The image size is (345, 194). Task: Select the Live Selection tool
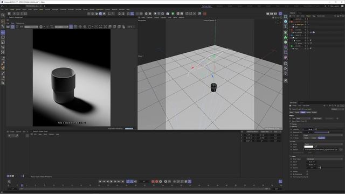pos(3,22)
